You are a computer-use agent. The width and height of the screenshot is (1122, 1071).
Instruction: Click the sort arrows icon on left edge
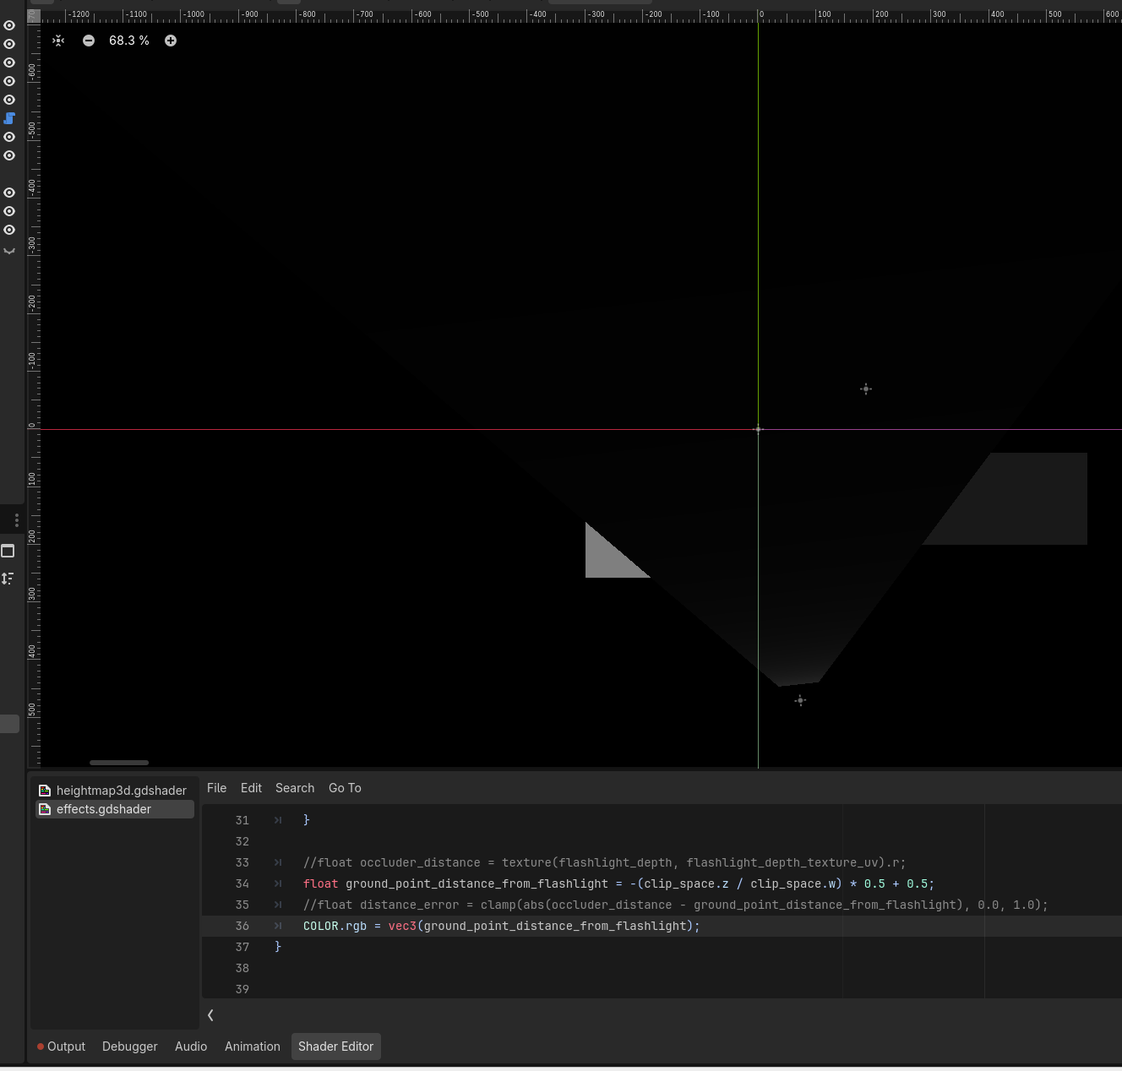[8, 579]
